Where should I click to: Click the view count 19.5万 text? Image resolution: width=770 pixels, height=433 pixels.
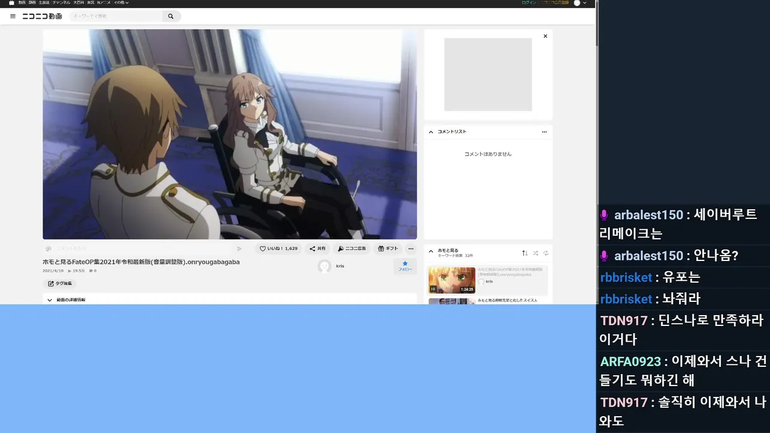79,271
